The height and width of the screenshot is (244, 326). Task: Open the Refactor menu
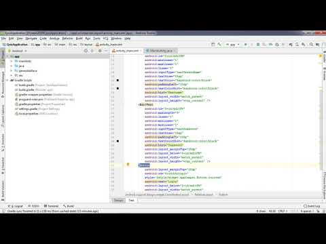click(x=67, y=39)
